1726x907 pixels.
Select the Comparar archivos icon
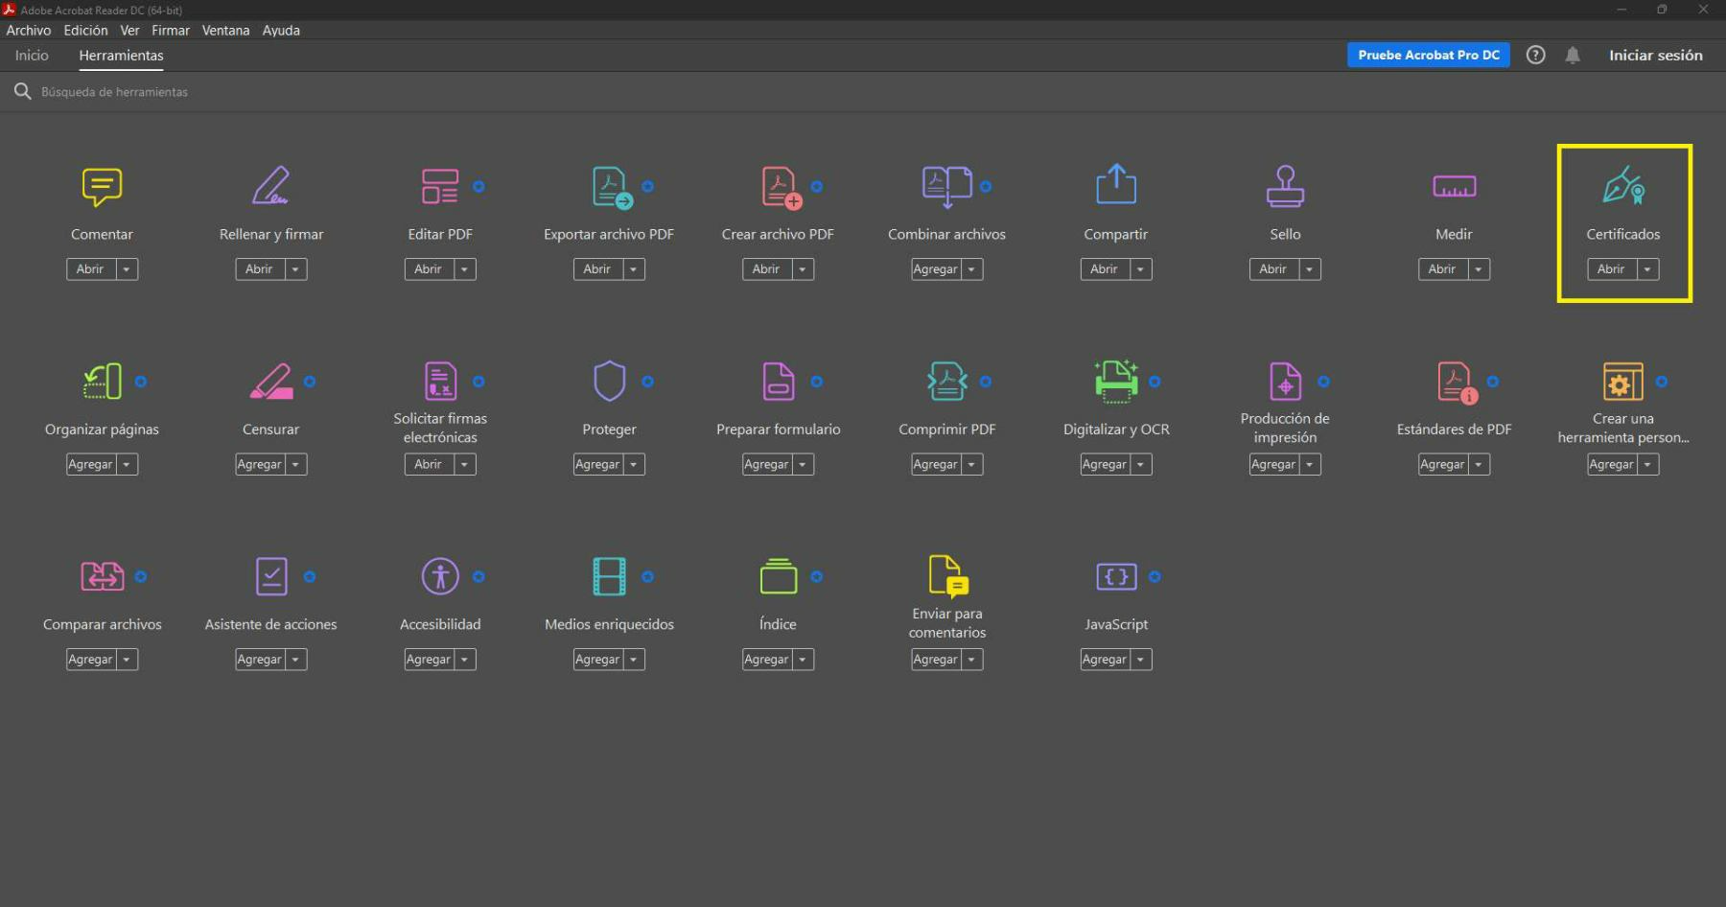[103, 576]
